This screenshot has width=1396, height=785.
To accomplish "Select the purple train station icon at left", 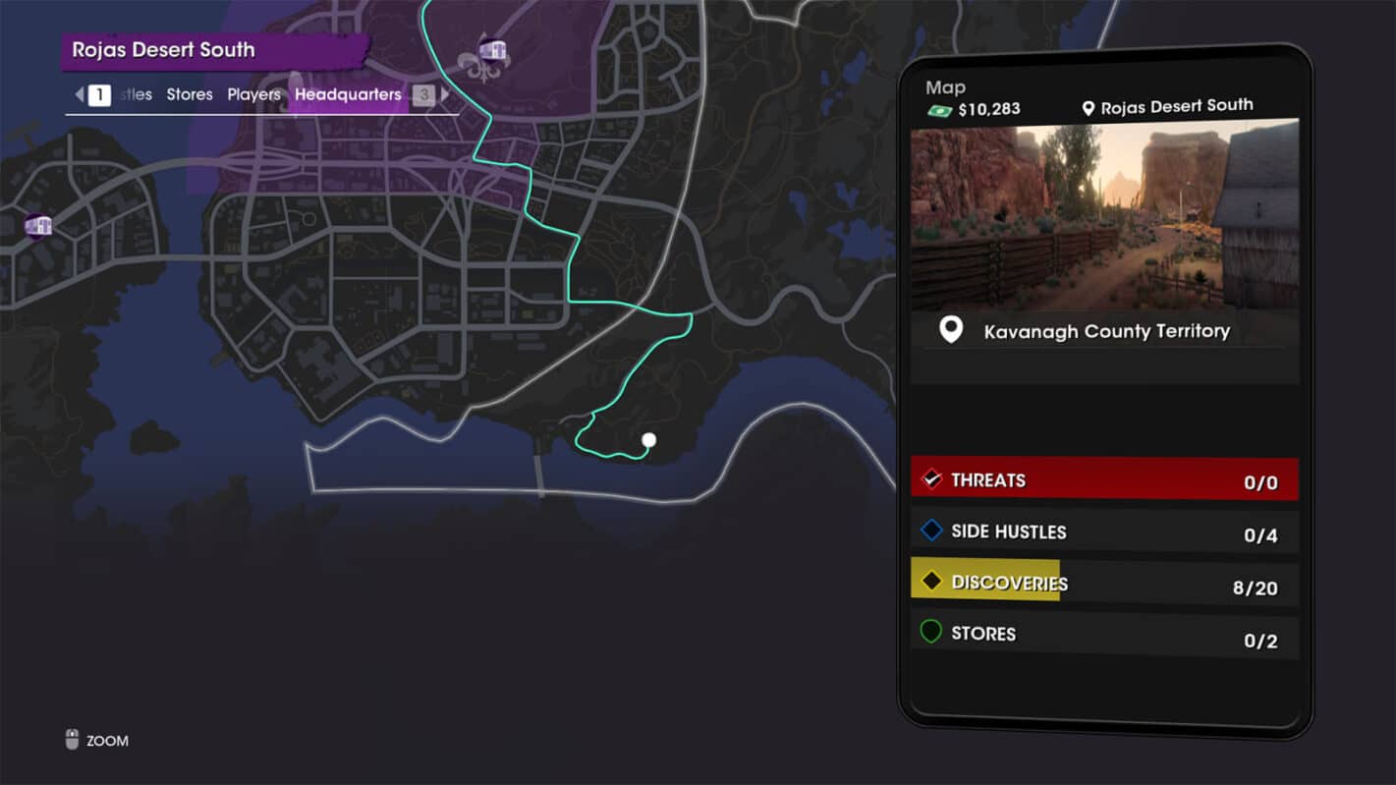I will coord(37,225).
